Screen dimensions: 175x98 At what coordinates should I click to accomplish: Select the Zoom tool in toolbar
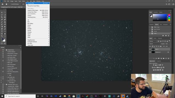tap(2, 36)
